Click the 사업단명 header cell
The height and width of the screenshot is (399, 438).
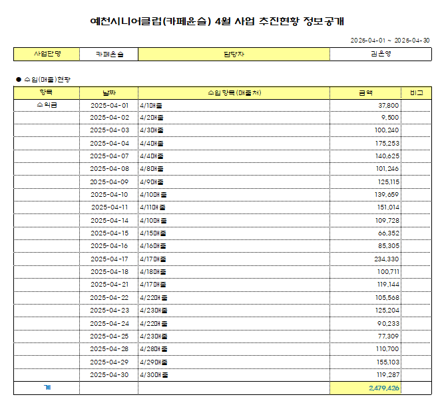(x=47, y=54)
